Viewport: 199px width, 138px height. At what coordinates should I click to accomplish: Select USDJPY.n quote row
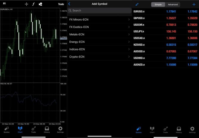(166, 31)
